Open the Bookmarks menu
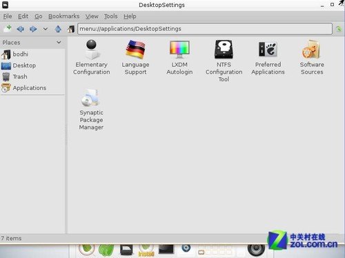Image resolution: width=345 pixels, height=258 pixels. (63, 17)
